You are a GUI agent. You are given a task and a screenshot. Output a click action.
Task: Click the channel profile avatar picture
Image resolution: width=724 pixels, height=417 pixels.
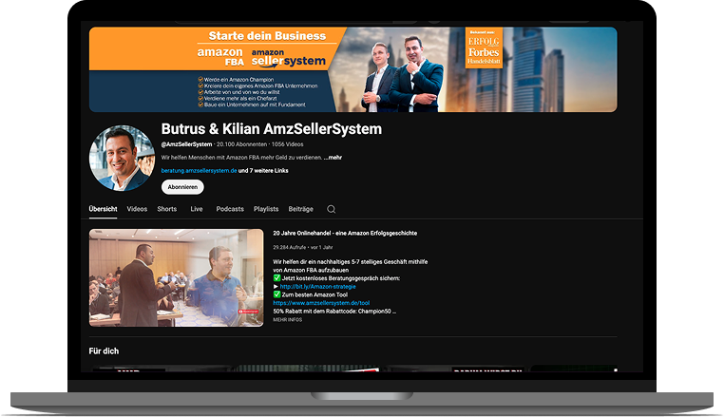point(122,158)
